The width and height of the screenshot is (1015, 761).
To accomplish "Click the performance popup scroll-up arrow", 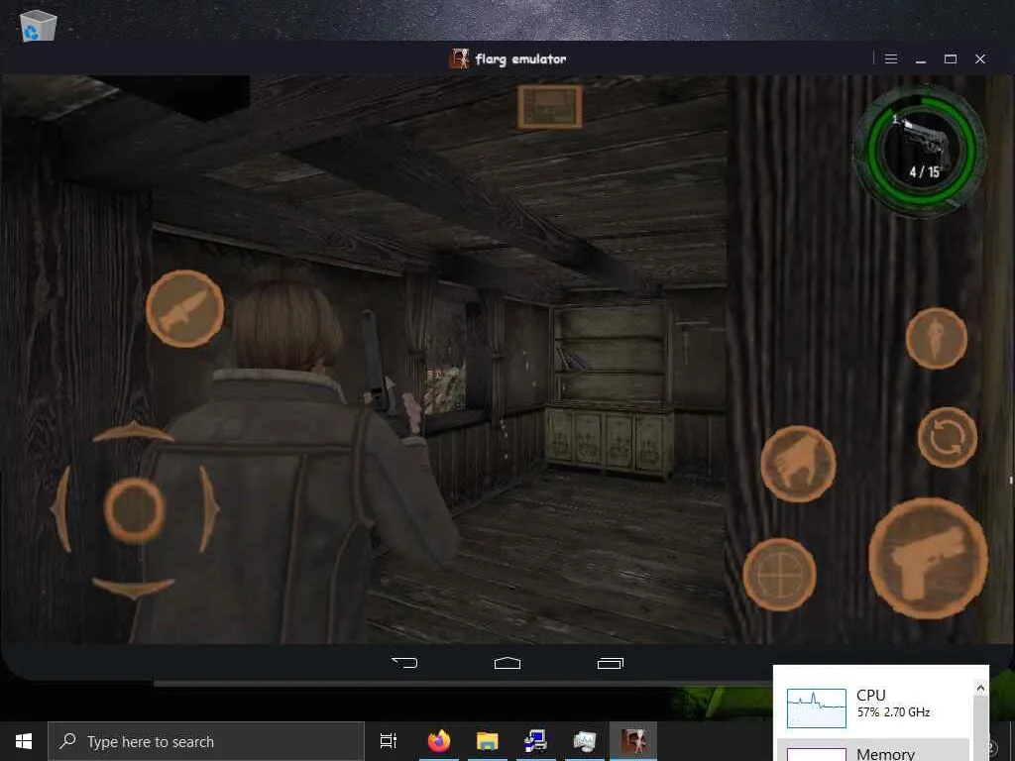I will point(980,688).
